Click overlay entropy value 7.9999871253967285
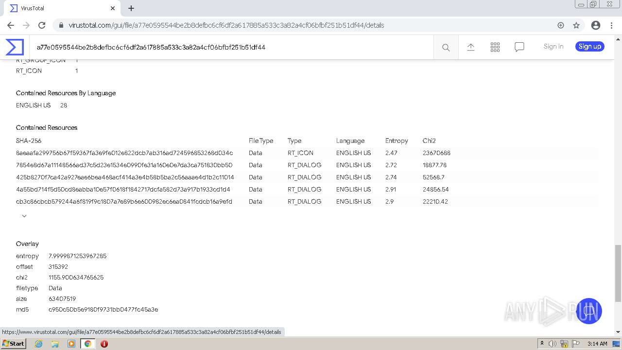Screen dimensions: 622x350 [77, 256]
